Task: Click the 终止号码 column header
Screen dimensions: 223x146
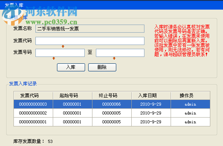Action: coord(112,96)
